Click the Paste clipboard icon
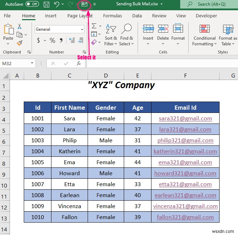This screenshot has height=235, width=238. [8, 29]
